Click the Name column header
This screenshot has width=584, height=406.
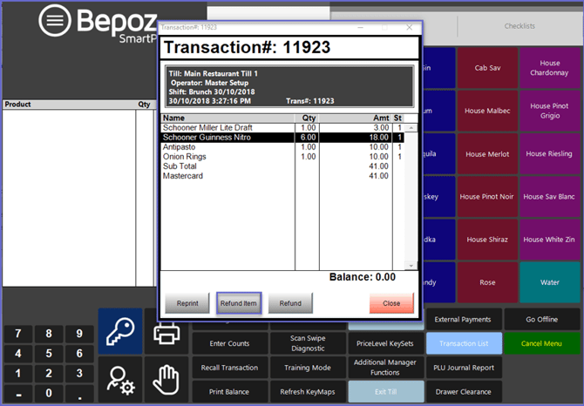pos(228,118)
